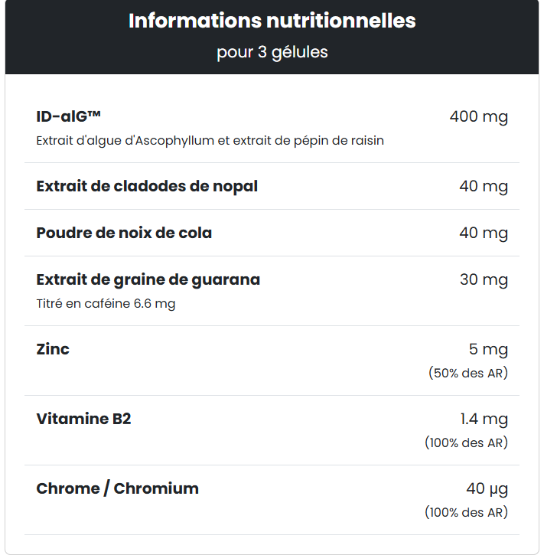Select the 400 mg amount
544x555 pixels.
478,117
